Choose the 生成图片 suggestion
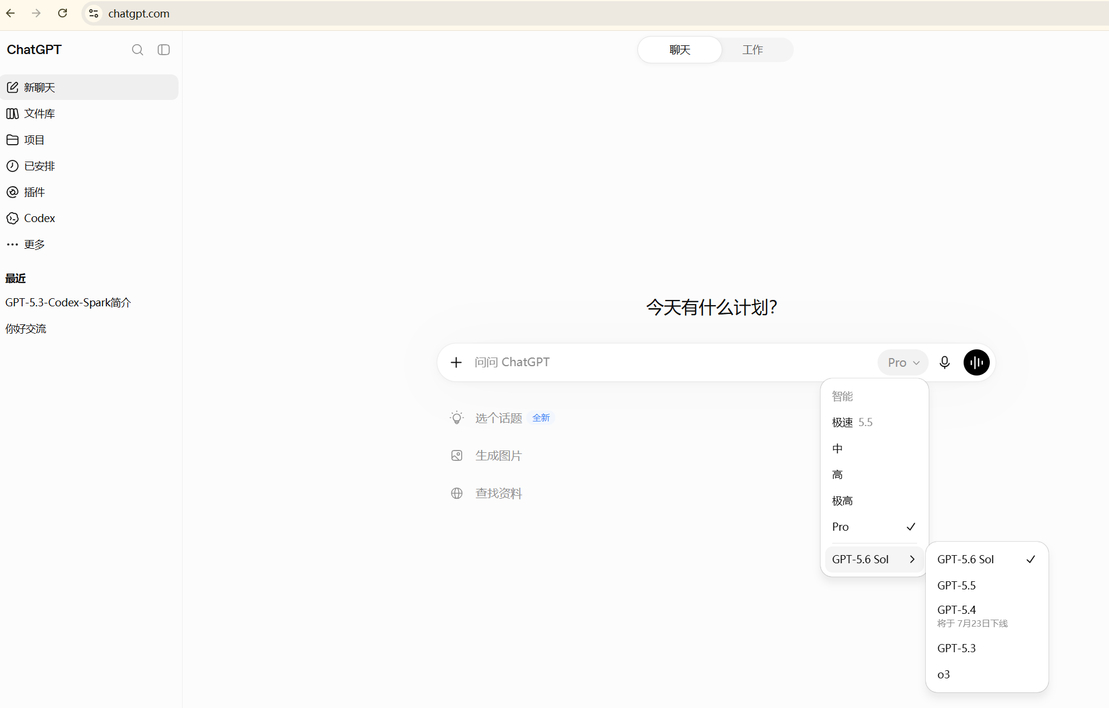 click(487, 456)
